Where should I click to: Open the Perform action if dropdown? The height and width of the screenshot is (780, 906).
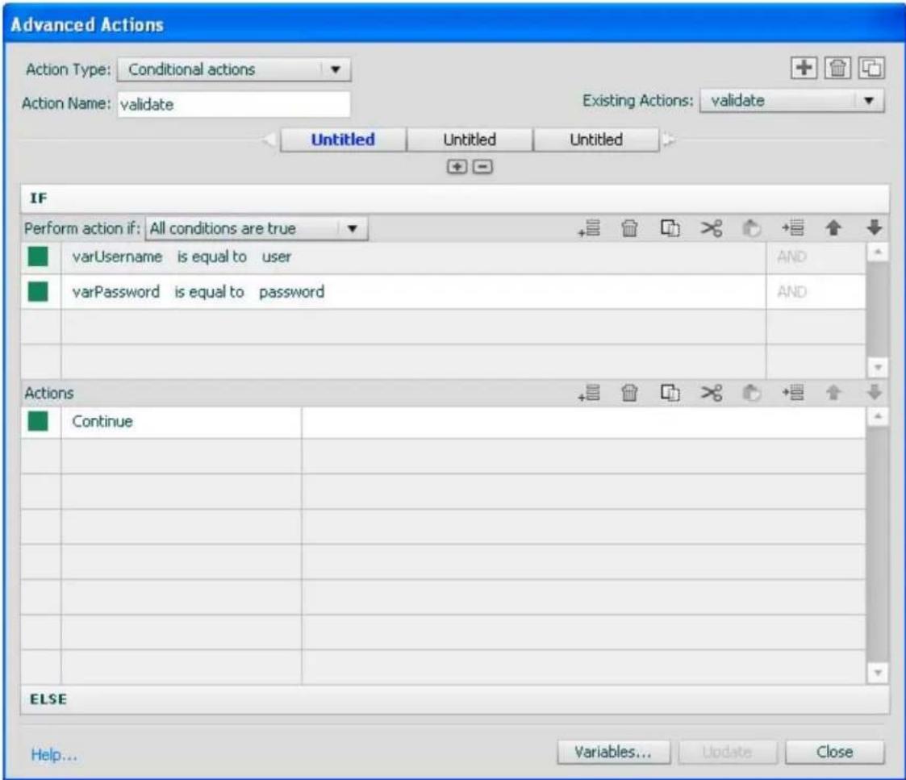pos(257,228)
